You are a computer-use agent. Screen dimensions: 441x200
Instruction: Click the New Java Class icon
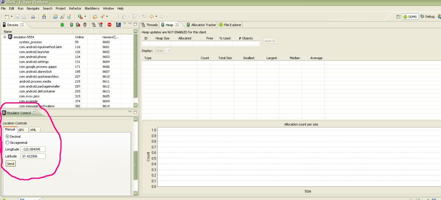(69, 17)
